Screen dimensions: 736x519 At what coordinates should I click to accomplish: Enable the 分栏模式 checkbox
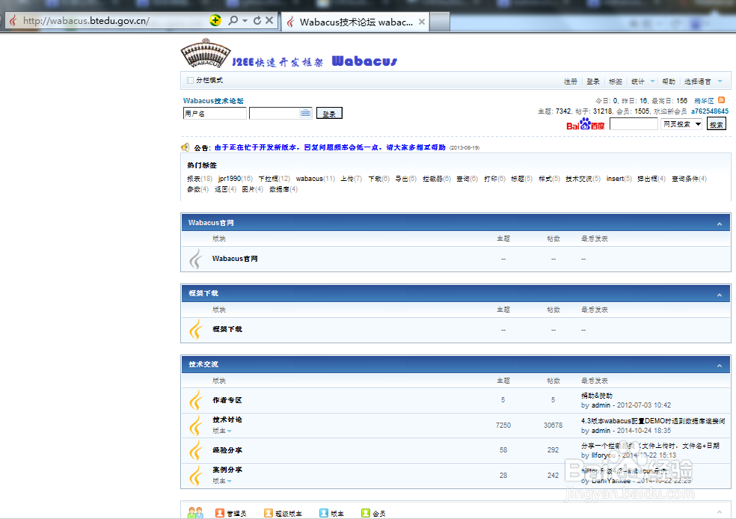click(x=190, y=80)
